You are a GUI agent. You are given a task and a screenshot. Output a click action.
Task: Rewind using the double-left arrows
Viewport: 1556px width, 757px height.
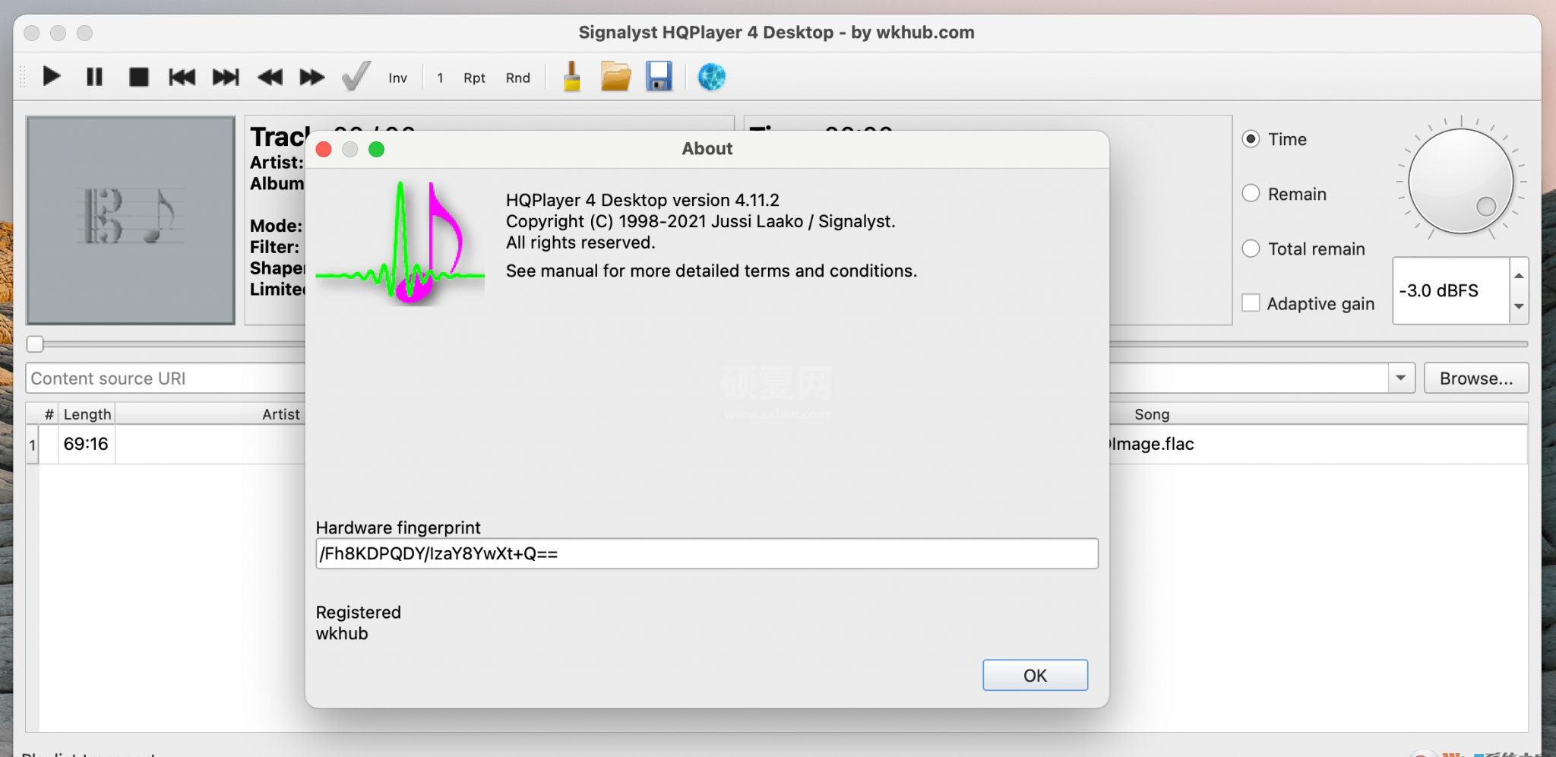click(270, 77)
